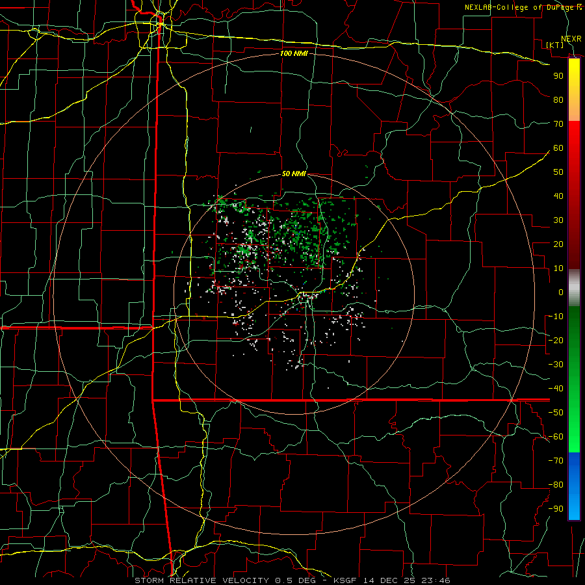Click the 0 knot scale value
The image size is (585, 585).
click(561, 292)
